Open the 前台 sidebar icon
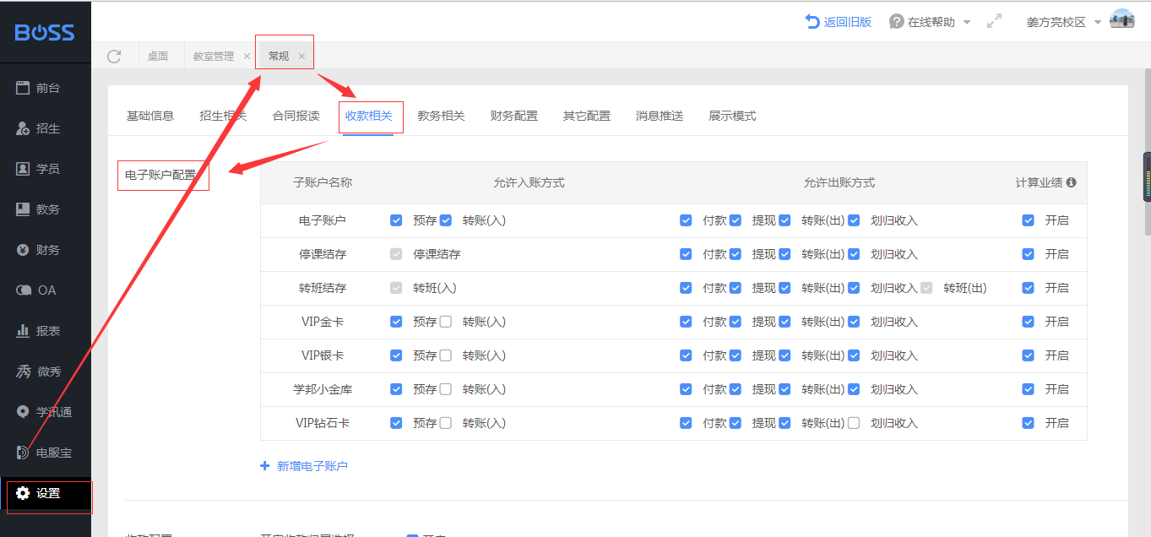Image resolution: width=1151 pixels, height=537 pixels. click(23, 88)
